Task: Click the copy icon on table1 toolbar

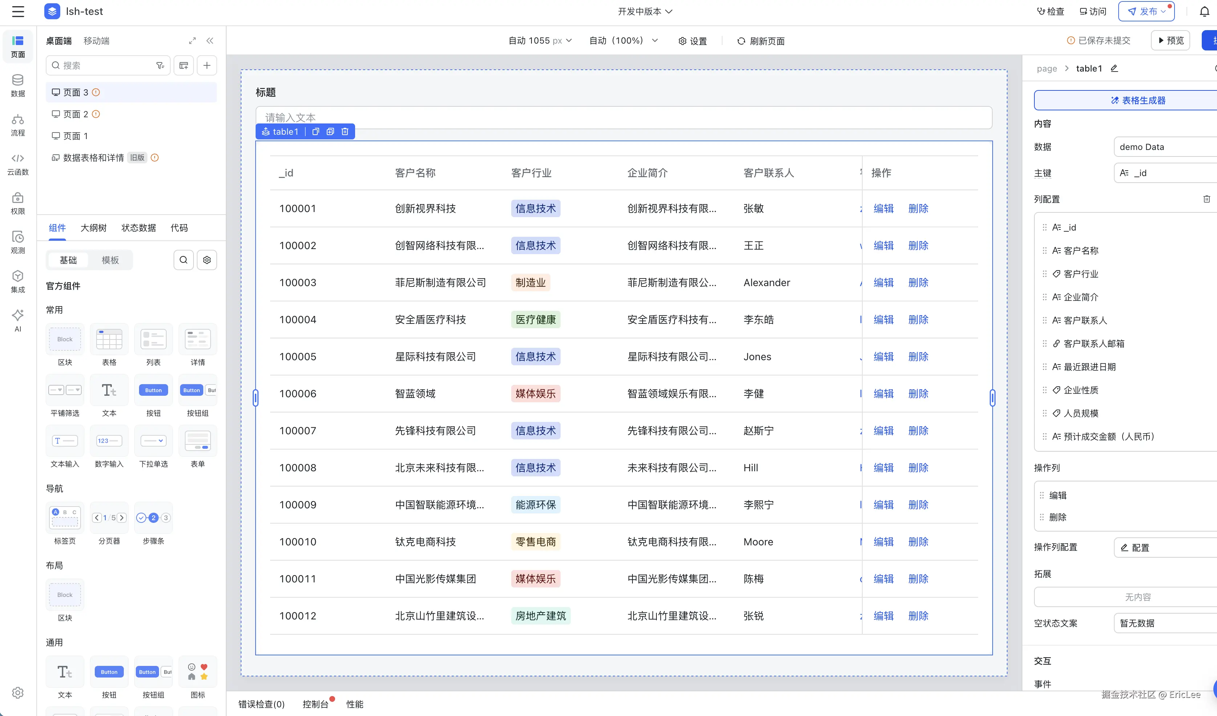Action: coord(316,132)
